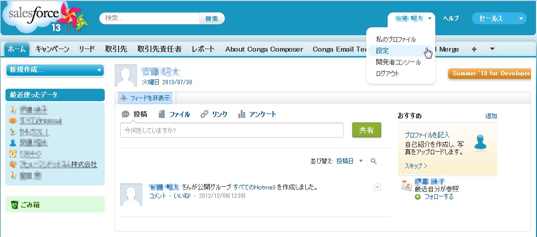Select 開発者コンソール from the user menu
Screen dimensions: 537x237
coord(398,62)
